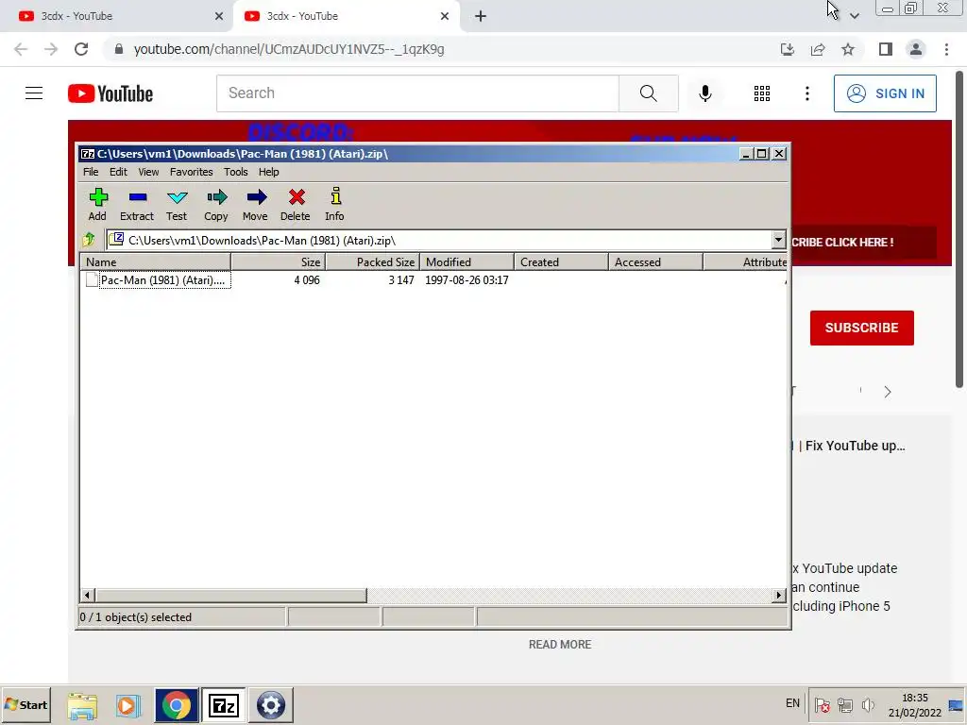The height and width of the screenshot is (725, 967).
Task: Click the install app icon in address bar
Action: click(788, 49)
